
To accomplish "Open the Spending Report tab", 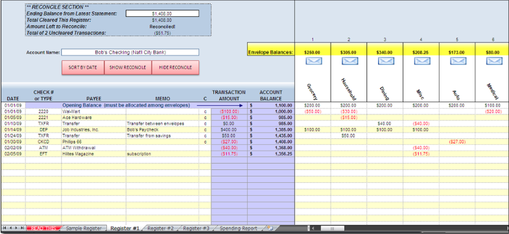I will [x=239, y=228].
